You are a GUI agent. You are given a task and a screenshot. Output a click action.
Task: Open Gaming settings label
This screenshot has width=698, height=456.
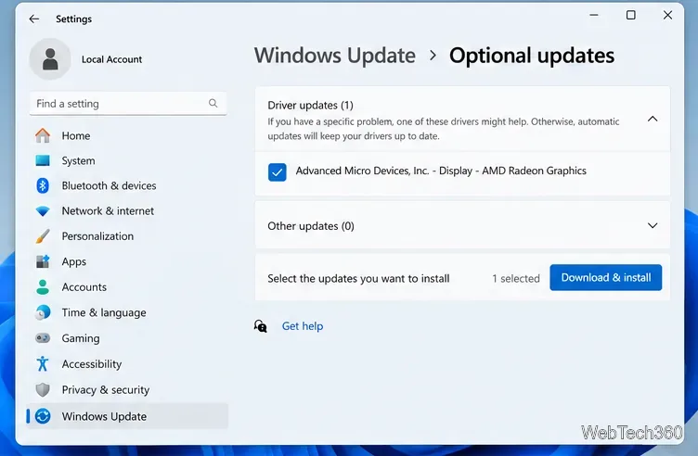(81, 338)
